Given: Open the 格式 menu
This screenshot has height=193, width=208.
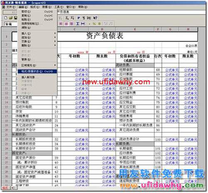Looking at the screenshot, I should point(35,7).
